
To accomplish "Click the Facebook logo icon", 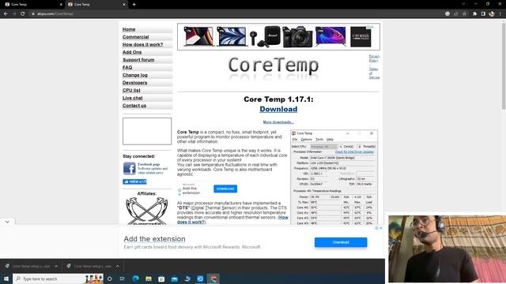I will pos(130,168).
